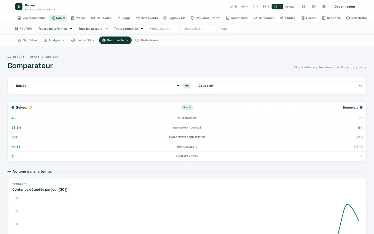This screenshot has width=374, height=234.
Task: Click the Belvéa logo badge
Action: [x=19, y=7]
